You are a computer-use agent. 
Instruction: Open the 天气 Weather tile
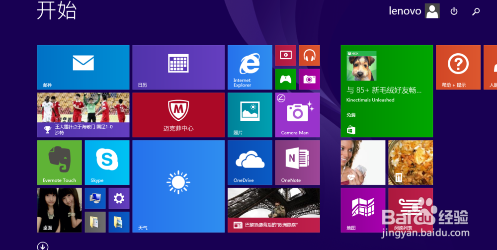click(178, 186)
